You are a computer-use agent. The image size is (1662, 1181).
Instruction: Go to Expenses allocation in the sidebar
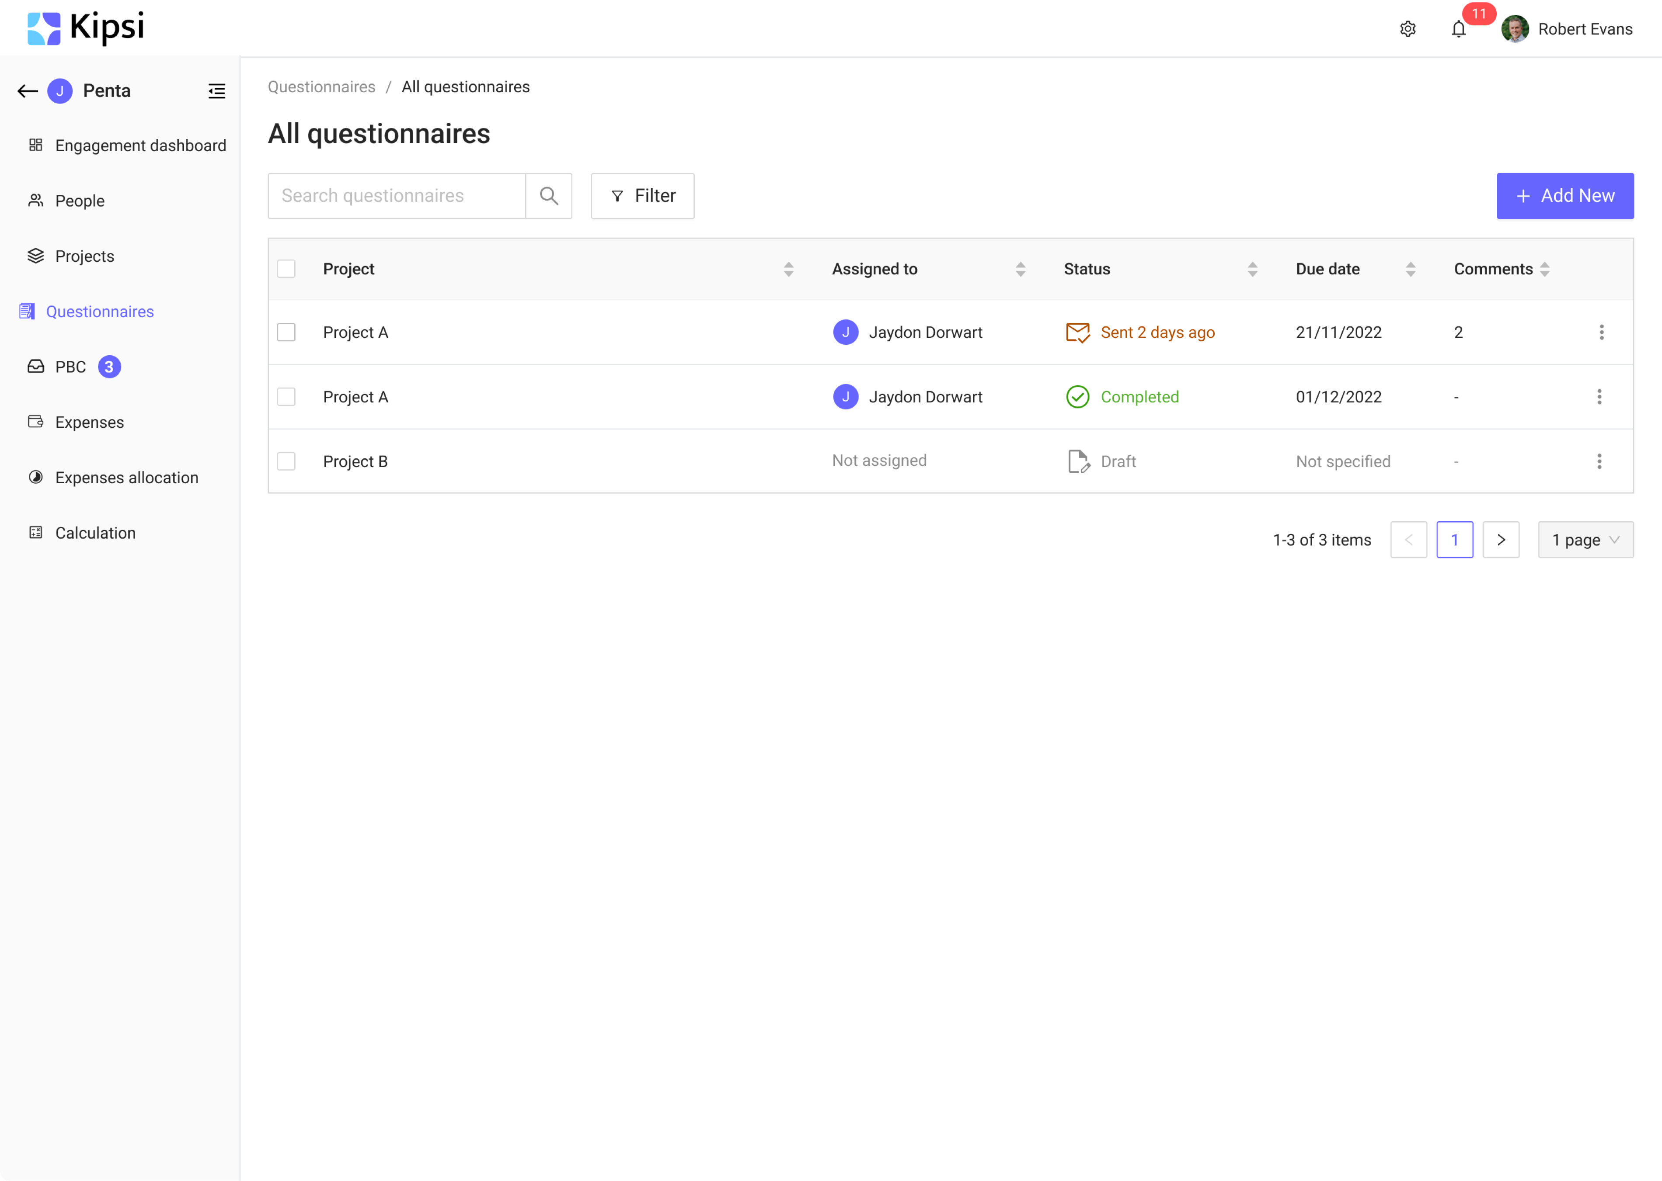tap(127, 478)
